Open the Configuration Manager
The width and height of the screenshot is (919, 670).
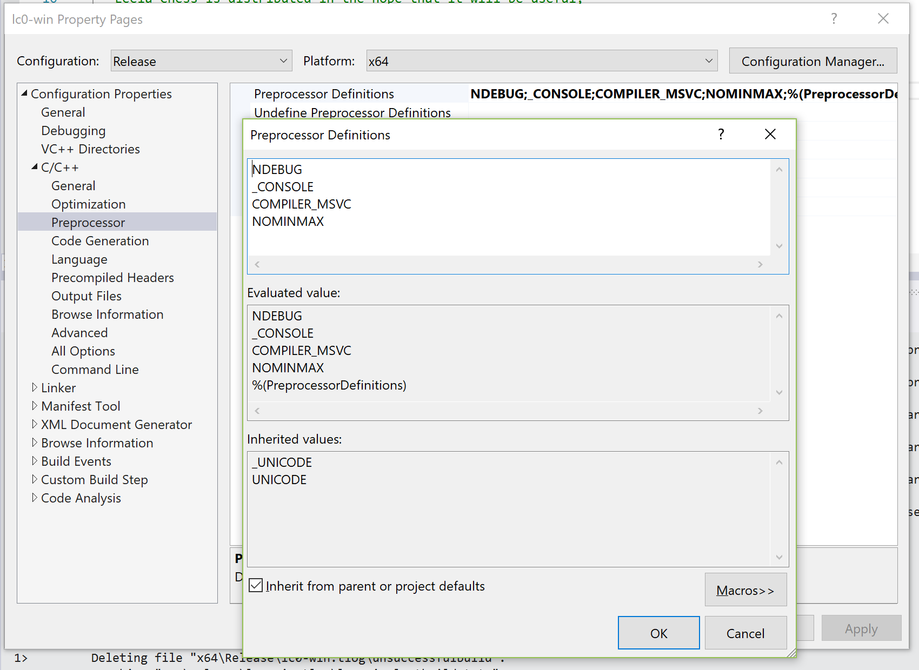click(813, 61)
